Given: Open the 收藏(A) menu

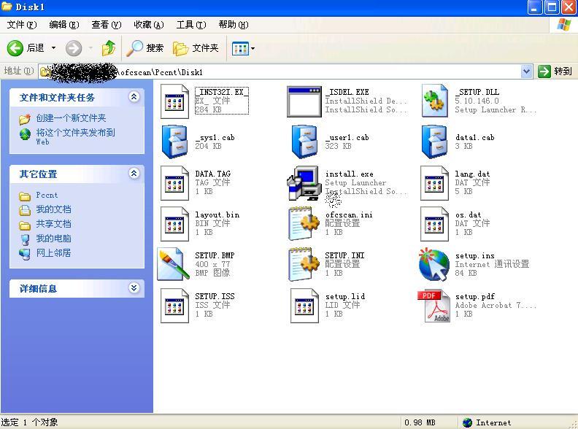Looking at the screenshot, I should pos(149,25).
